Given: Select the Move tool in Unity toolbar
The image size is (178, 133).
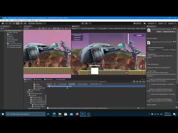Looking at the screenshot, I should coord(6,23).
